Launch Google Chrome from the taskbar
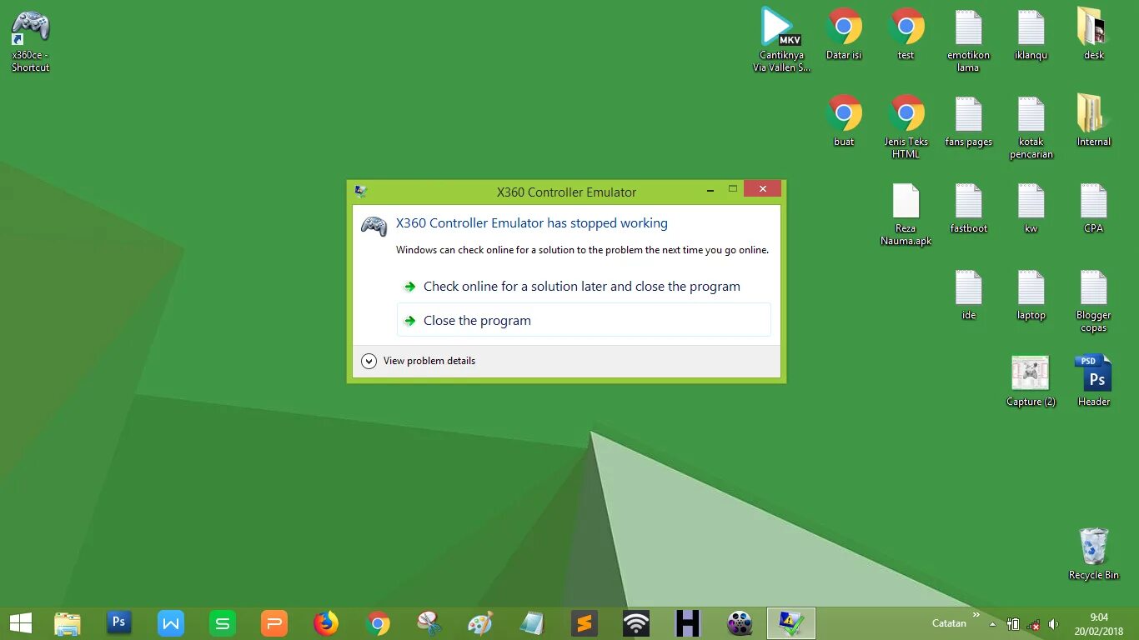Viewport: 1139px width, 640px height. click(x=378, y=623)
